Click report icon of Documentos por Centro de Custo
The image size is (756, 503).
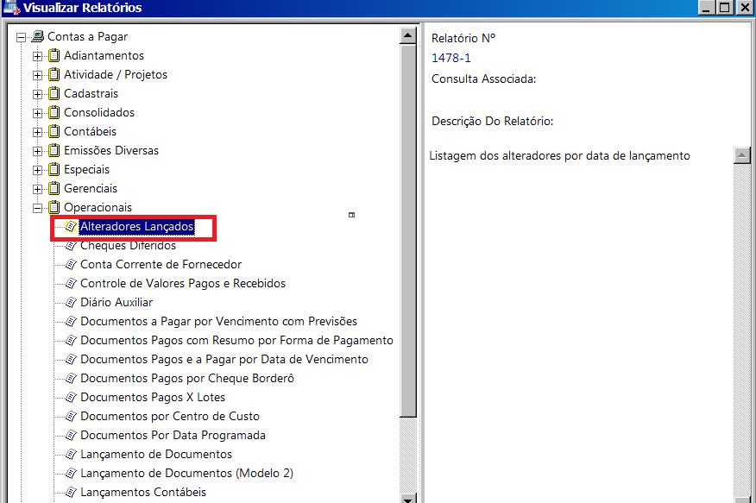click(71, 416)
